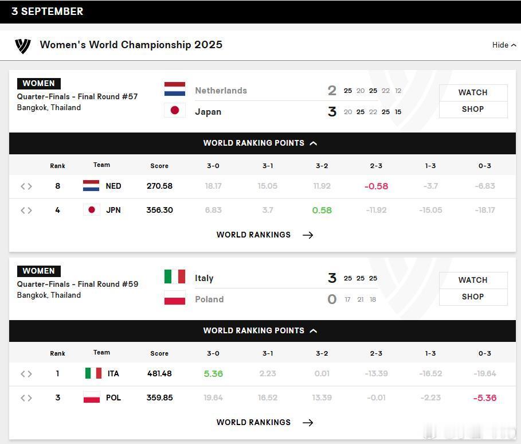521x444 pixels.
Task: Follow World Rankings link under ITA-POL table
Action: point(265,422)
